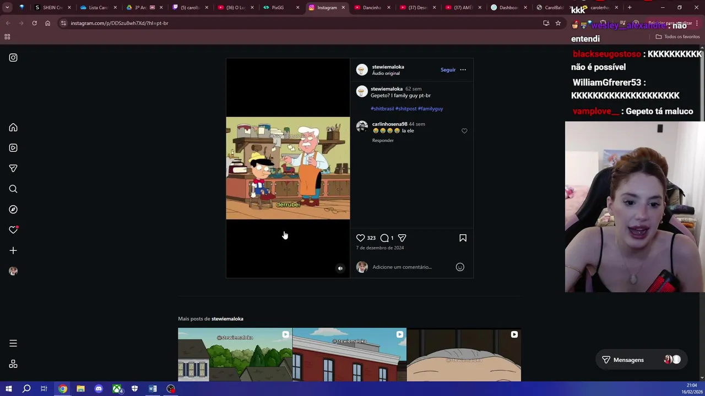Click the Pinocchio video to pause

[288, 168]
